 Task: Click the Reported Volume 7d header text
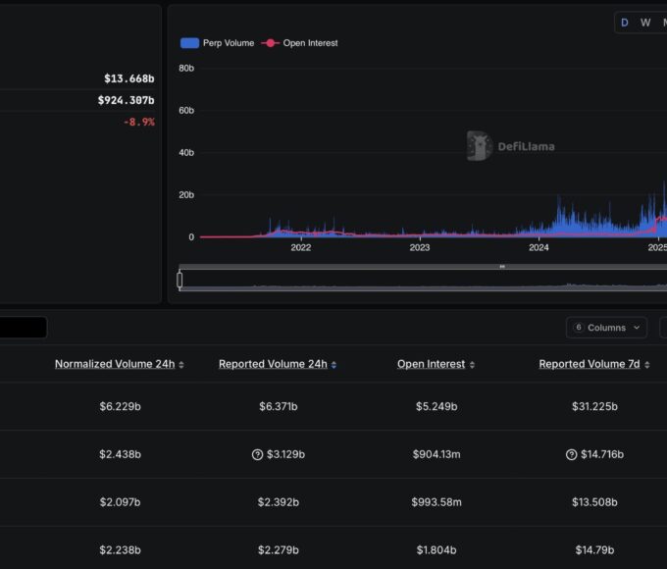[589, 364]
